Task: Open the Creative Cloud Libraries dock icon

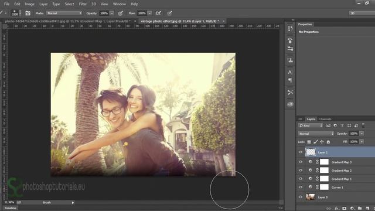Action: click(290, 104)
